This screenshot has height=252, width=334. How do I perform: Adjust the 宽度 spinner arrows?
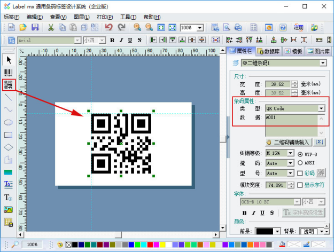tap(294, 84)
